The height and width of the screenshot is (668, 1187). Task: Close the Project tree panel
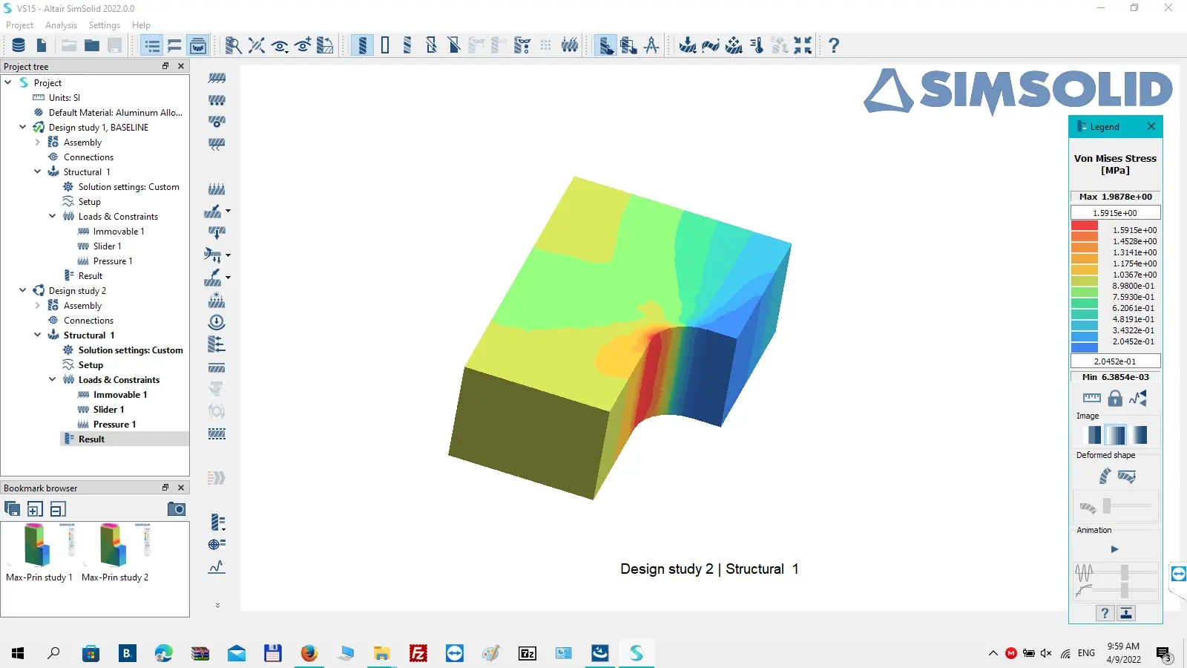coord(181,66)
